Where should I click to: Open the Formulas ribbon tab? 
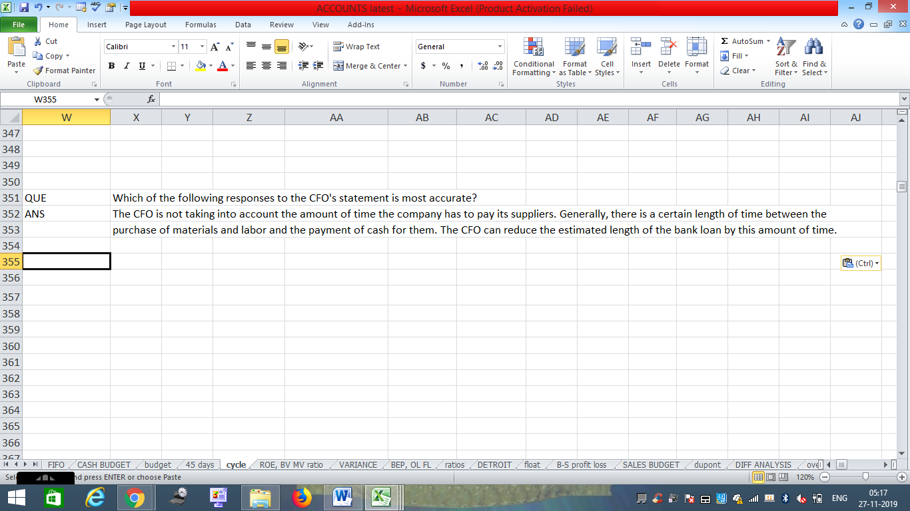tap(201, 25)
